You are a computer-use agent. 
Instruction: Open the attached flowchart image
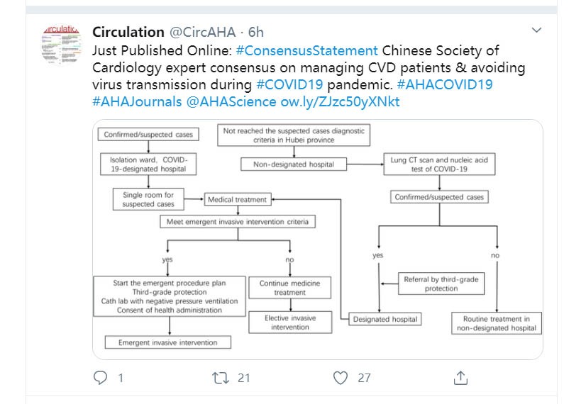click(318, 240)
